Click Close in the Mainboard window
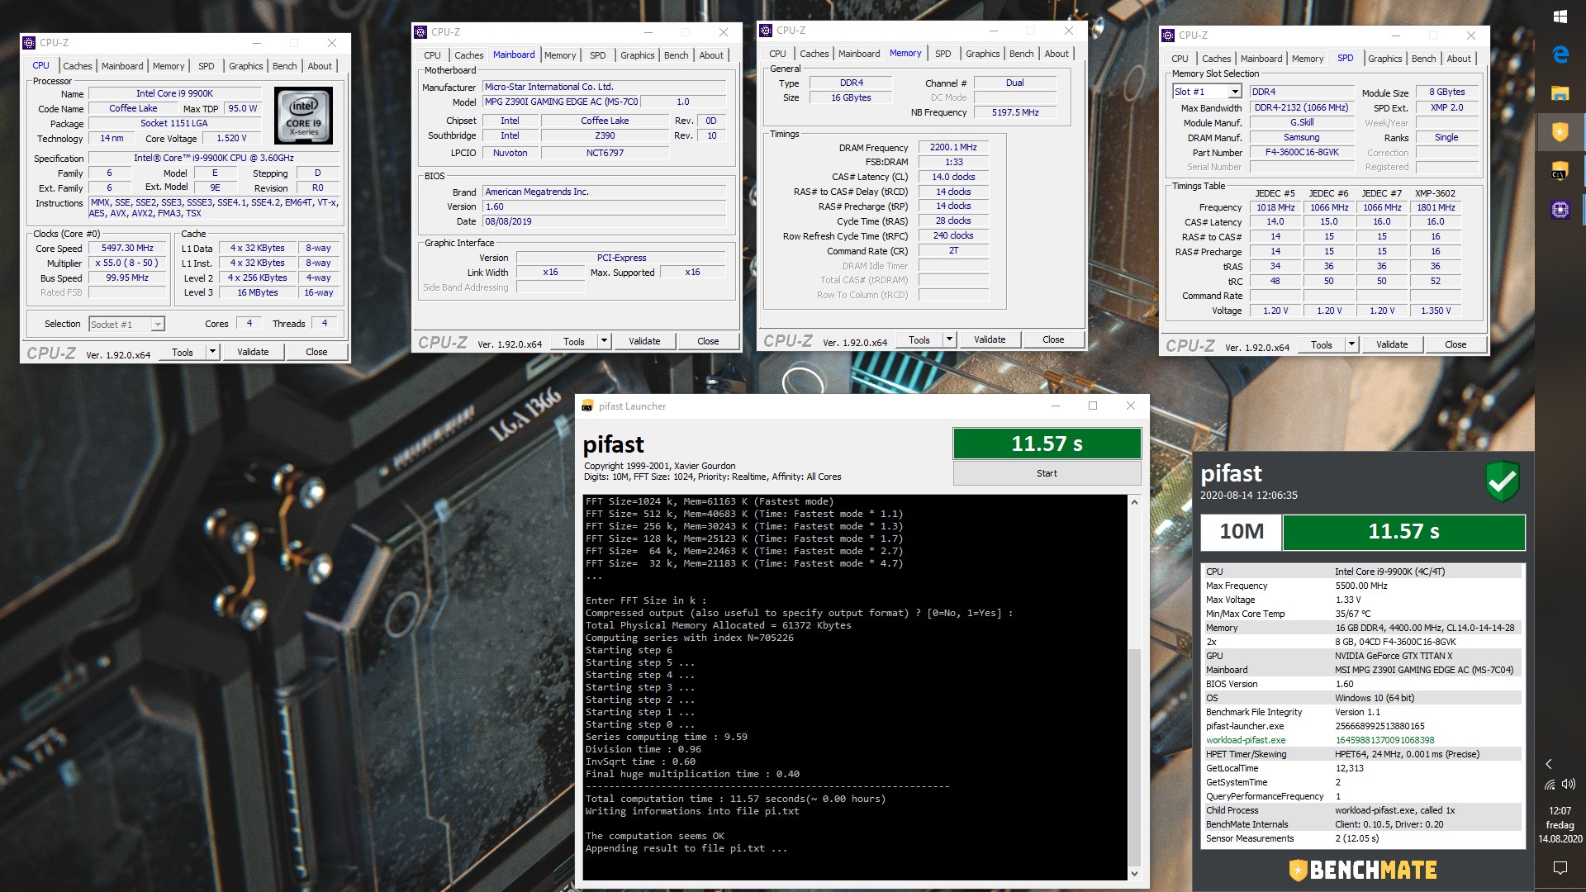The width and height of the screenshot is (1586, 892). (708, 341)
